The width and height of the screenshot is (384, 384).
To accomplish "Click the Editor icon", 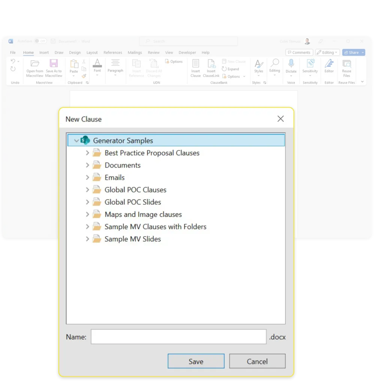I will click(329, 63).
